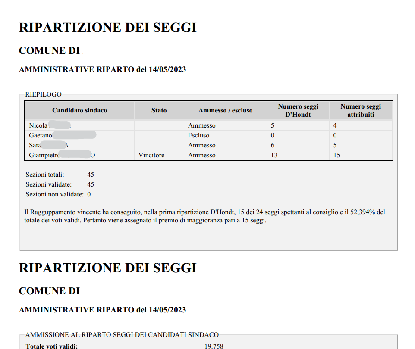Click the Stato column header
Screen dimensions: 415x349
coord(159,110)
